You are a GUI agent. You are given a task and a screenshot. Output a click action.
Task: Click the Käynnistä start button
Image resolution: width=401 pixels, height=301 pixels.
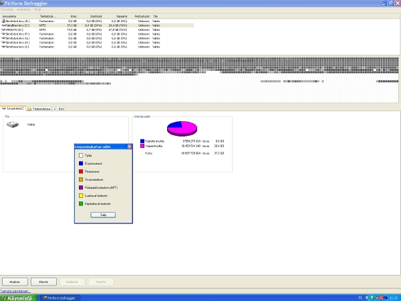click(19, 298)
